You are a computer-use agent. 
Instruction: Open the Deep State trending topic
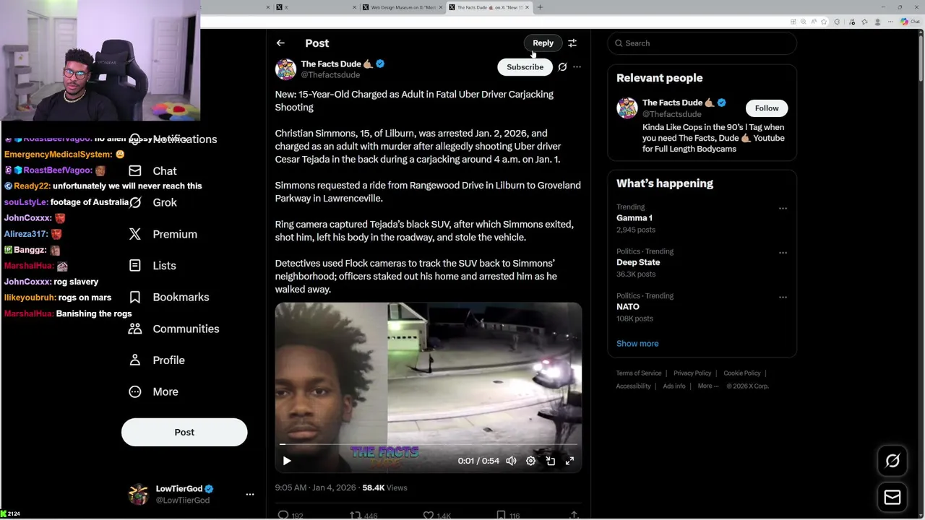pyautogui.click(x=638, y=262)
